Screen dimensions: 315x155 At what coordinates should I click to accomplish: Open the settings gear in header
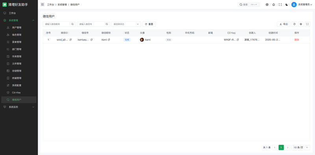[267, 5]
